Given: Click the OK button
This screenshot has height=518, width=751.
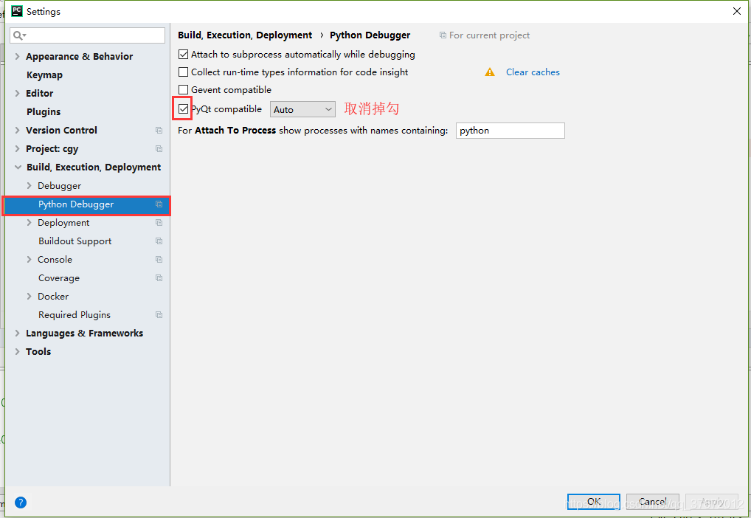Looking at the screenshot, I should [594, 502].
